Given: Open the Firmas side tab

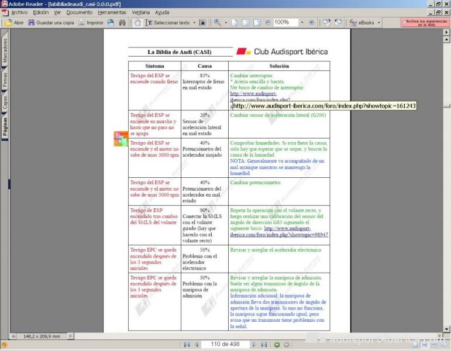Looking at the screenshot, I should point(5,80).
